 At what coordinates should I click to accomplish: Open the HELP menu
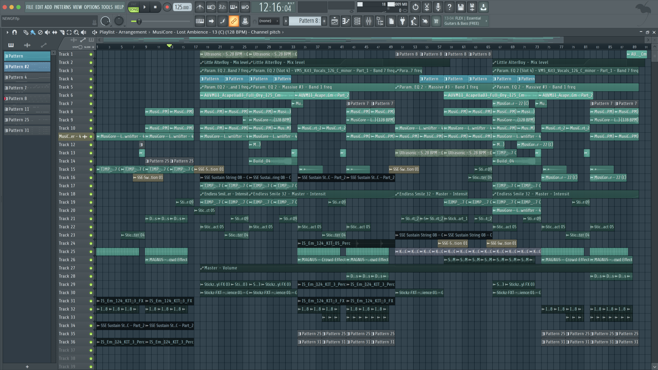(x=119, y=7)
